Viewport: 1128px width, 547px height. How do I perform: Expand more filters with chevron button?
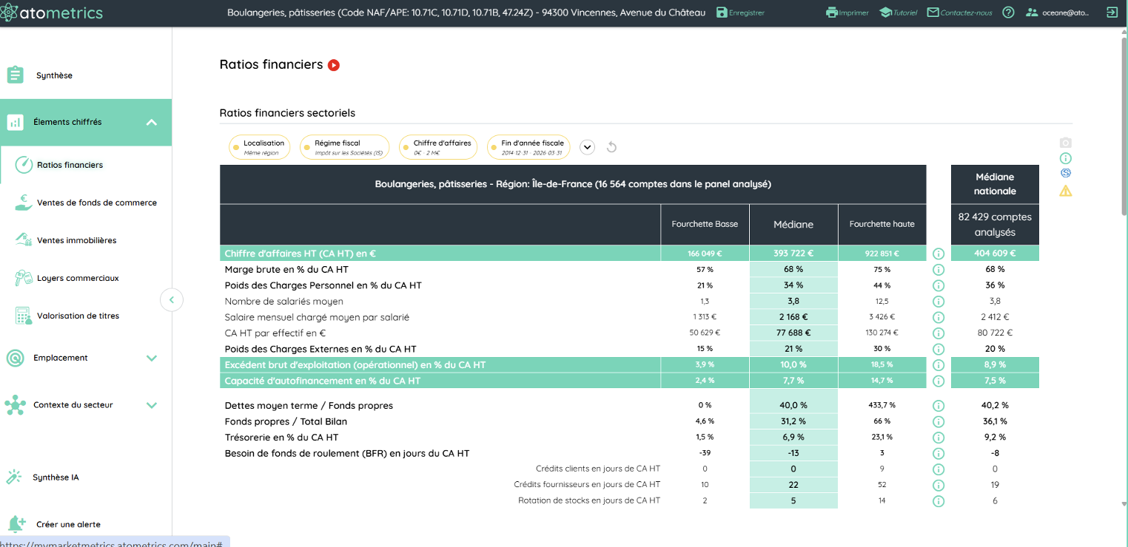tap(588, 147)
